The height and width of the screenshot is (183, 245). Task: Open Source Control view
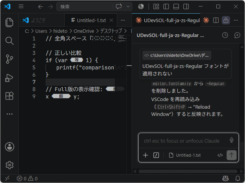[9, 59]
